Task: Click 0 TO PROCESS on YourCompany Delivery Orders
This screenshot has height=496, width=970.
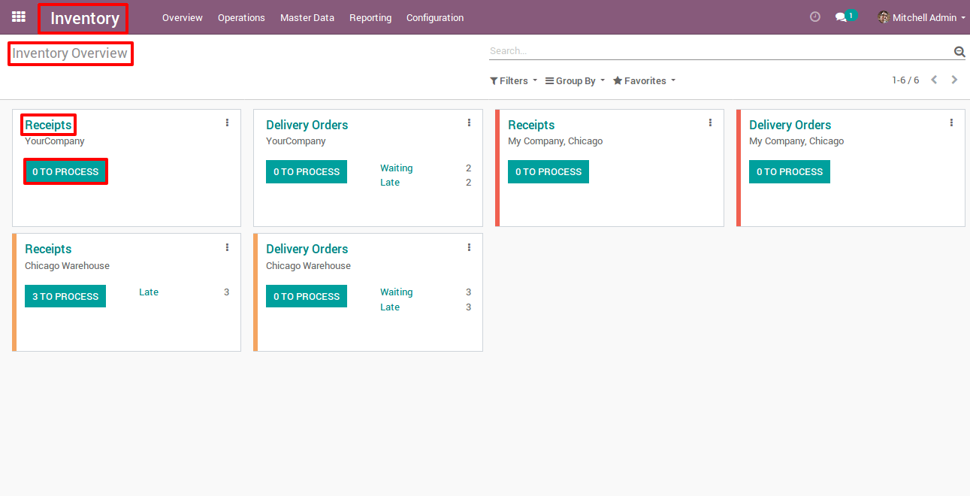Action: 307,171
